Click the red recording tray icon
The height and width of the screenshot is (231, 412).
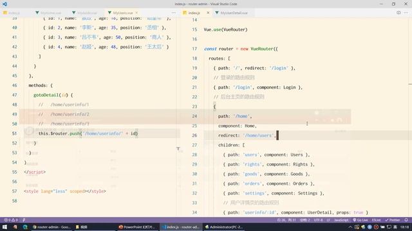[376, 227]
